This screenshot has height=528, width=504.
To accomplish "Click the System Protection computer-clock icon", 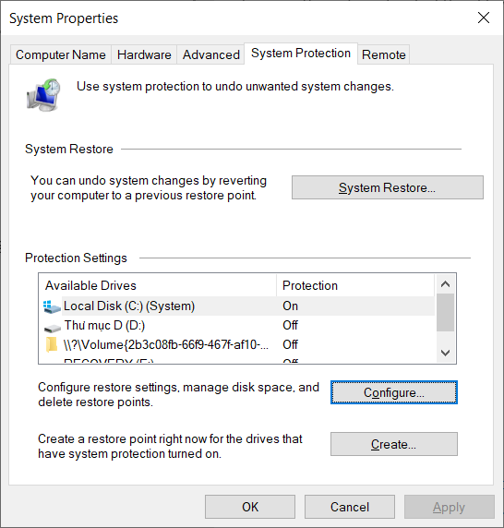I will pyautogui.click(x=43, y=95).
